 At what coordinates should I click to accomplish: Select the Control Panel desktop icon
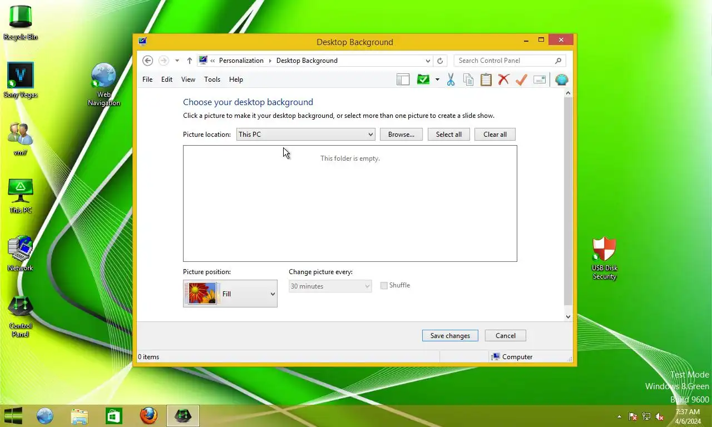point(21,316)
